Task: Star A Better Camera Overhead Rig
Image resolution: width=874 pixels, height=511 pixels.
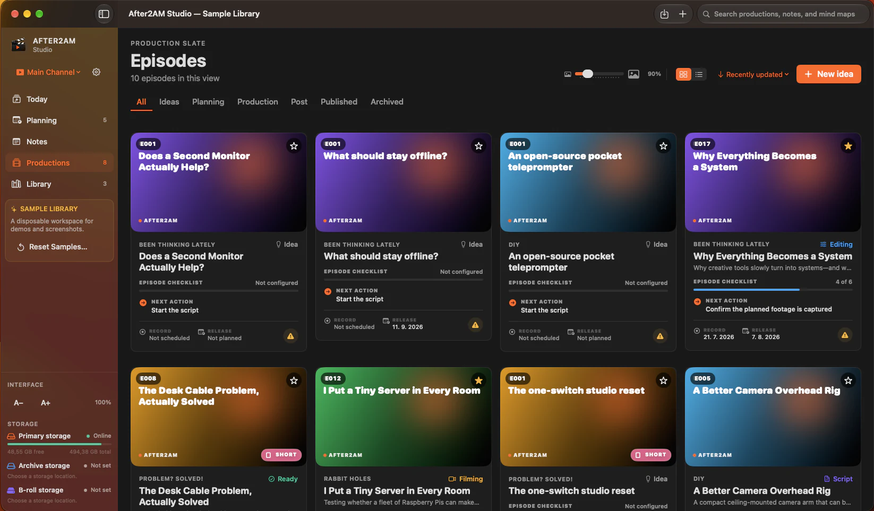Action: pos(848,380)
